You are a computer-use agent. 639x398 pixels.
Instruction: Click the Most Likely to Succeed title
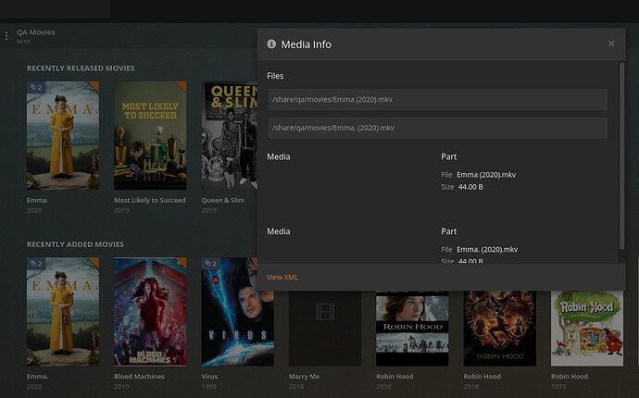click(x=149, y=200)
